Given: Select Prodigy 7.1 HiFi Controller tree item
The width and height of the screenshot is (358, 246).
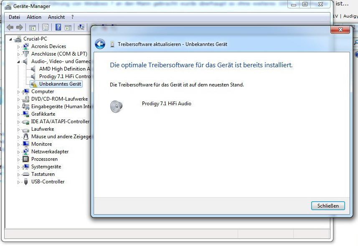Looking at the screenshot, I should pyautogui.click(x=65, y=76).
